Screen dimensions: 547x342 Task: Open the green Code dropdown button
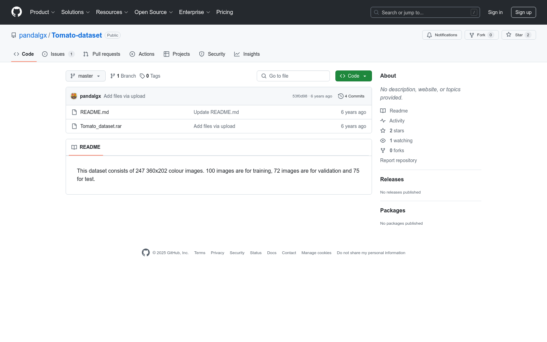(353, 76)
